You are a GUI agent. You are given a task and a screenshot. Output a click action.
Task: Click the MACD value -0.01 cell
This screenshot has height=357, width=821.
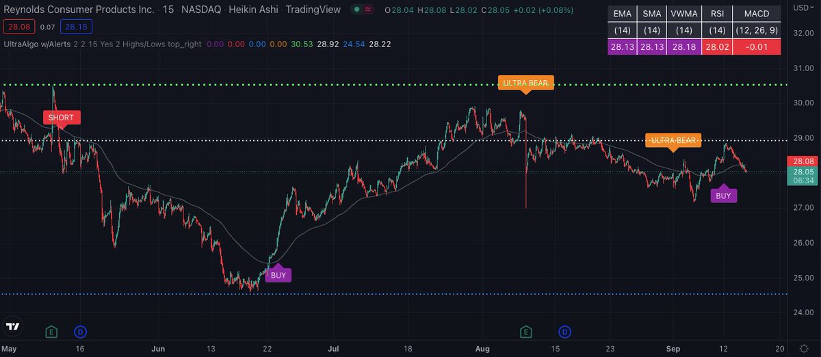click(x=756, y=47)
